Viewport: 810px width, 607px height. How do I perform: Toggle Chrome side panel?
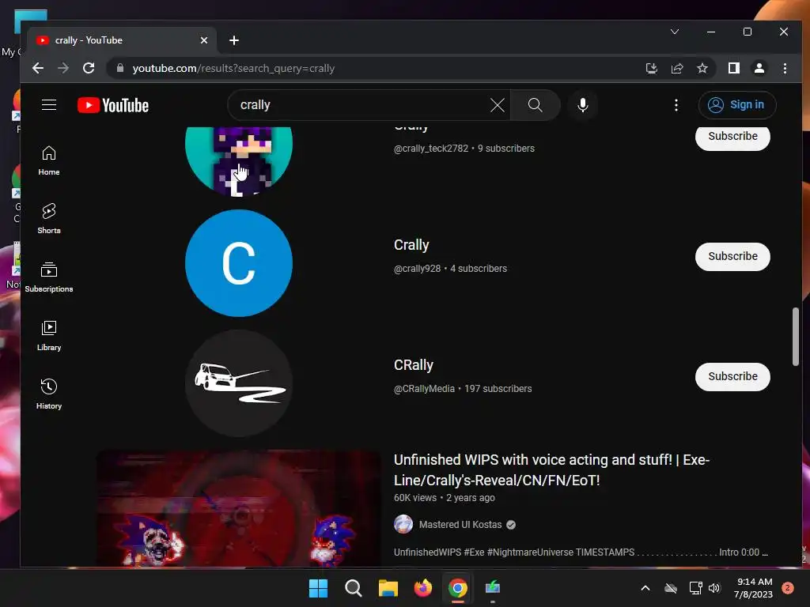pos(733,68)
